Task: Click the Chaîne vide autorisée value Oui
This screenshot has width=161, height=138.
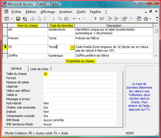Action: click(80, 107)
